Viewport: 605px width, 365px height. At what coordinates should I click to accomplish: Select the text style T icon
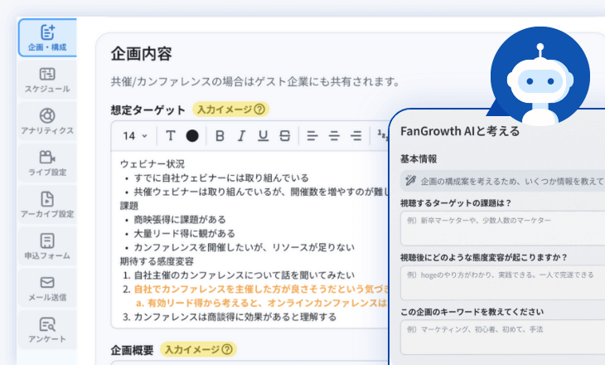coord(170,136)
